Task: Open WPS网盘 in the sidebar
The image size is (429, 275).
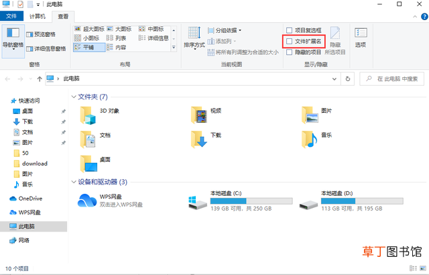Action: (x=25, y=213)
